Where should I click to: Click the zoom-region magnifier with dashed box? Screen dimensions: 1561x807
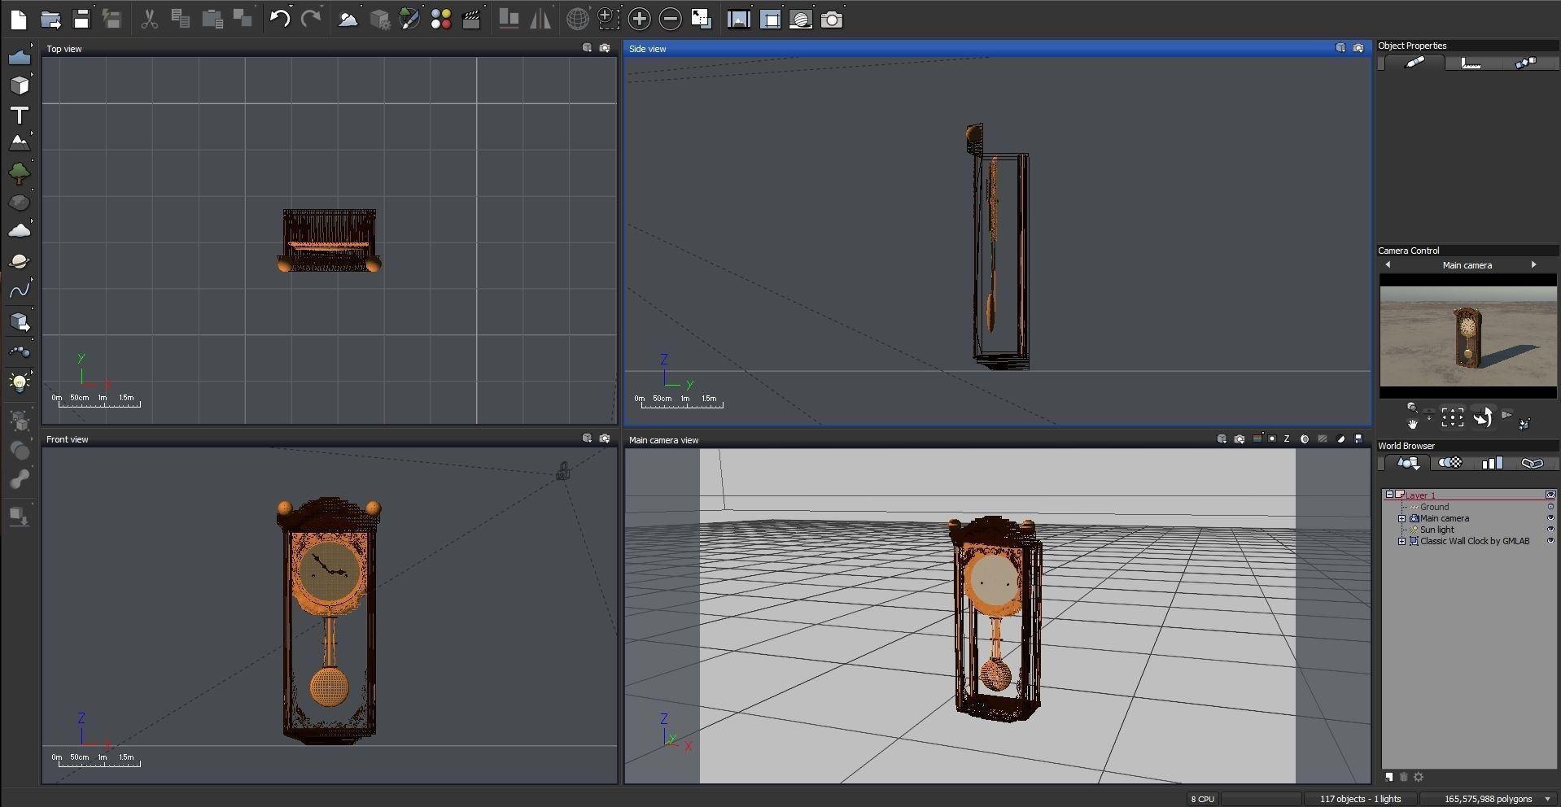pos(608,19)
